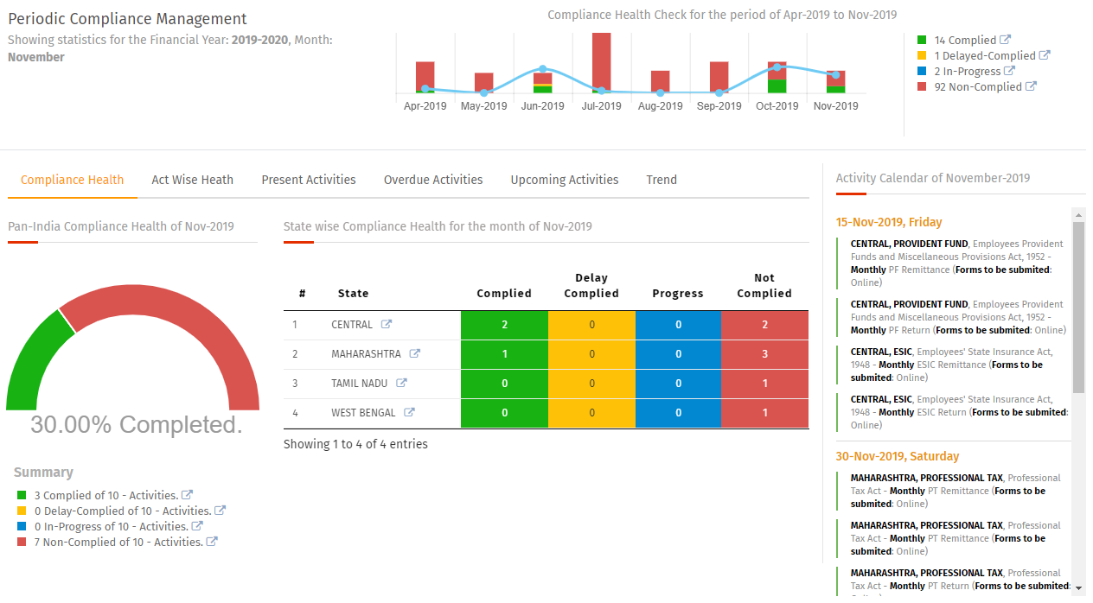This screenshot has height=603, width=1093.
Task: Click Not Complied count for MAHARASHTRA
Action: coord(764,354)
